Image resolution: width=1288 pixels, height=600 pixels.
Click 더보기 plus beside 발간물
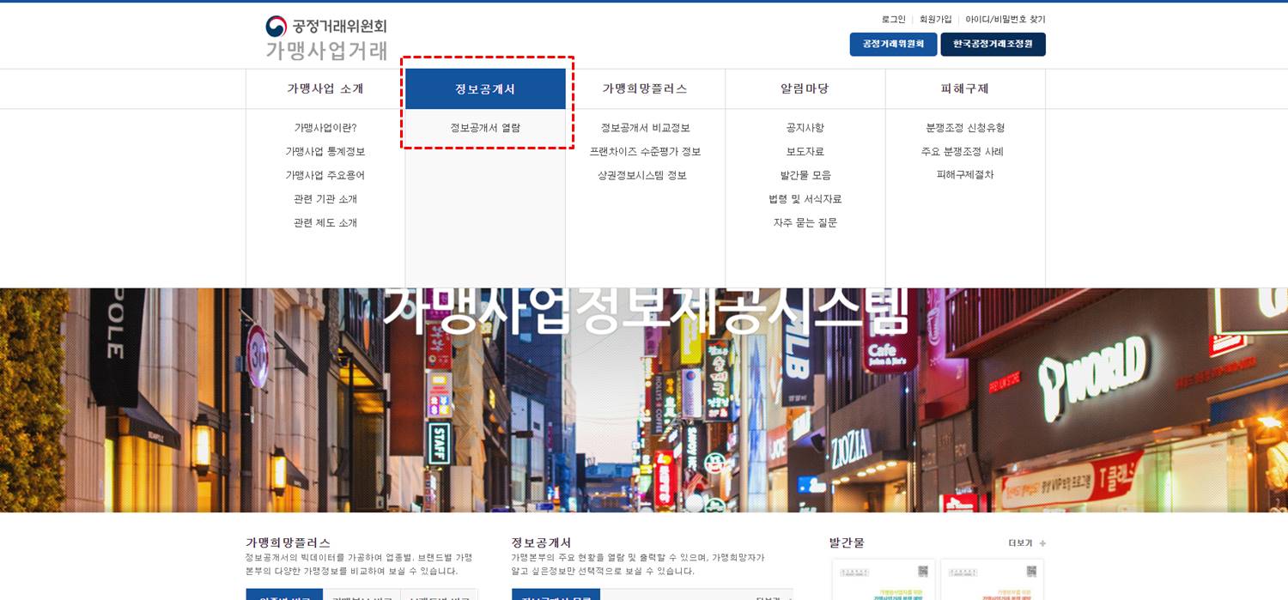point(1027,543)
